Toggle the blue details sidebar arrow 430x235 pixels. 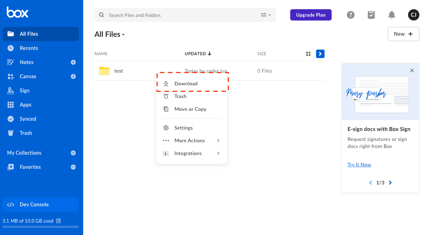tap(320, 54)
